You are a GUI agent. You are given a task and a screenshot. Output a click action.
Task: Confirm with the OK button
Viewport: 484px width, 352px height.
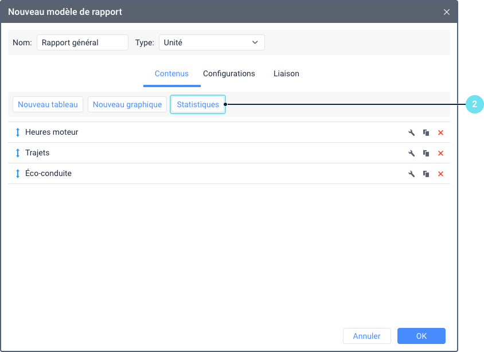click(x=421, y=336)
